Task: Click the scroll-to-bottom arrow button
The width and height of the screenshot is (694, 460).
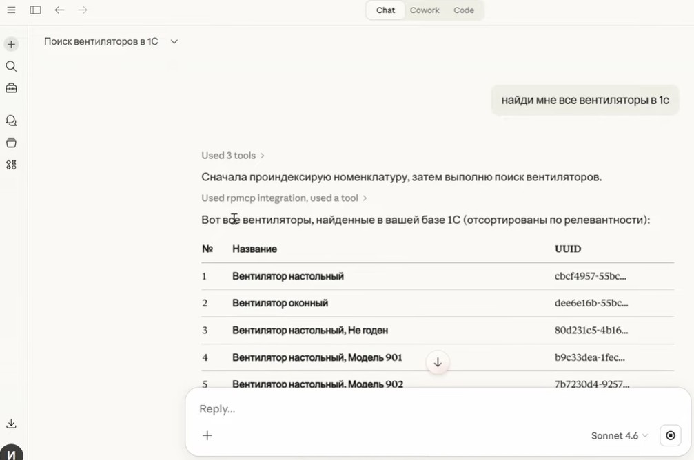Action: [x=438, y=362]
